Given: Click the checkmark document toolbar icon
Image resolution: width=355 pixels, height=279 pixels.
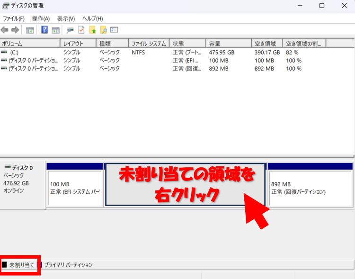Looking at the screenshot, I should click(x=81, y=30).
